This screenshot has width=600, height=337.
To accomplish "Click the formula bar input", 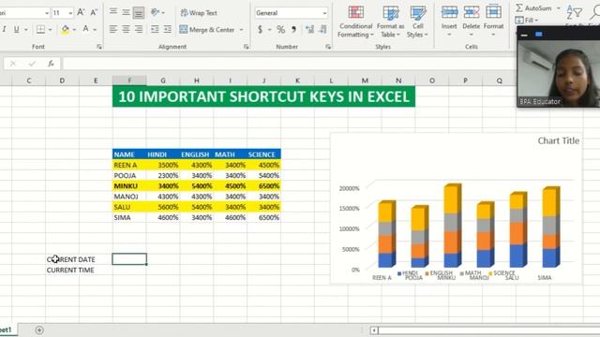I will (x=289, y=64).
